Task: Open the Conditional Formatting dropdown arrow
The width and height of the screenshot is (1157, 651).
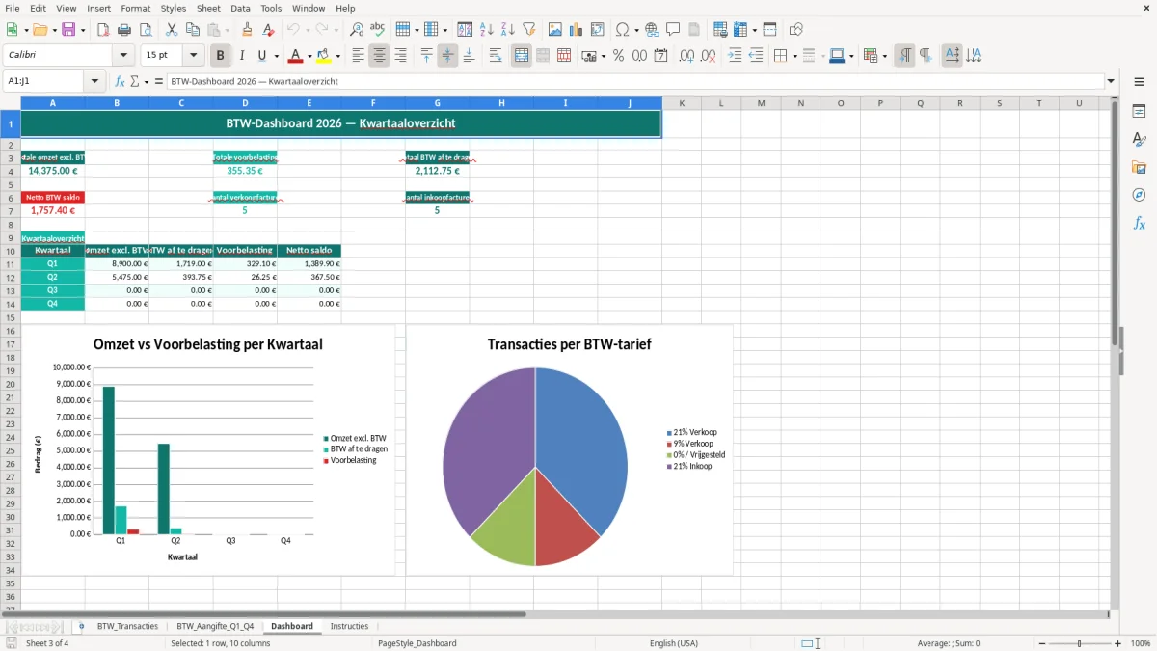Action: point(884,56)
